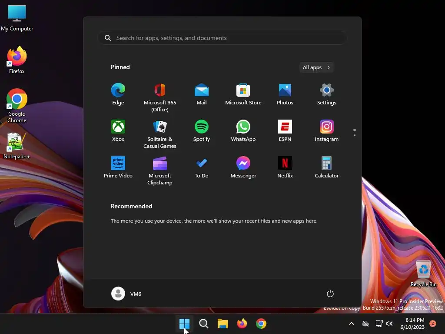Launch Firefox from the taskbar
Image resolution: width=445 pixels, height=334 pixels.
coord(242,324)
